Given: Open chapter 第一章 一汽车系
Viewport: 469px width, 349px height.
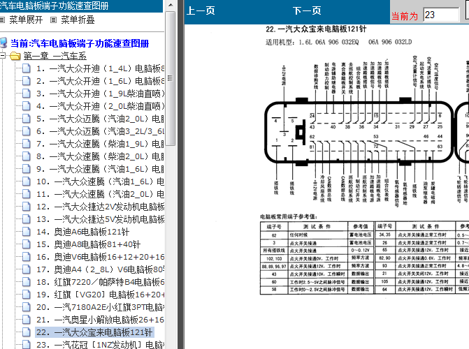Looking at the screenshot, I should [55, 56].
